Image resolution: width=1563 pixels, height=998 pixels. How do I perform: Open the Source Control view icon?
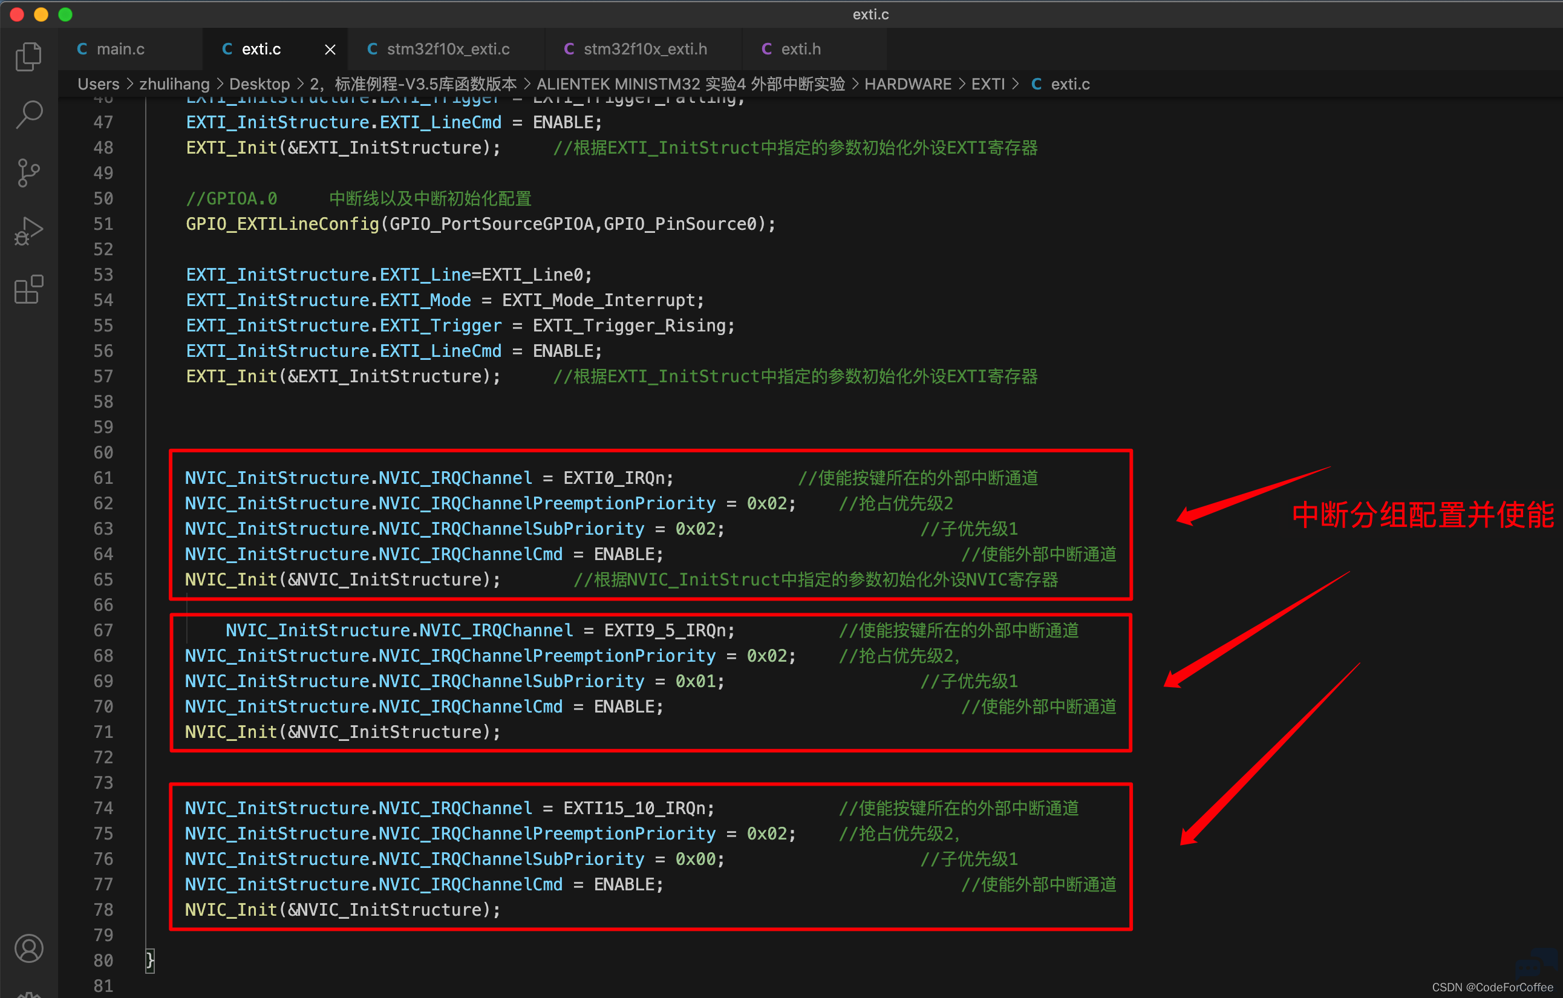tap(28, 172)
